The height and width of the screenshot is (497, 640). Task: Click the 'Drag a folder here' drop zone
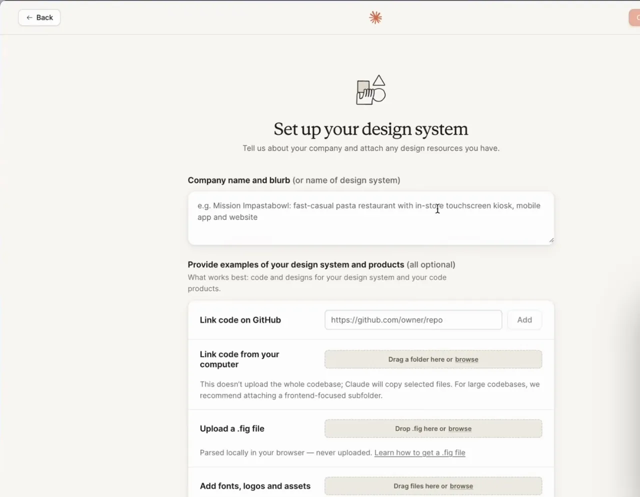tap(433, 359)
